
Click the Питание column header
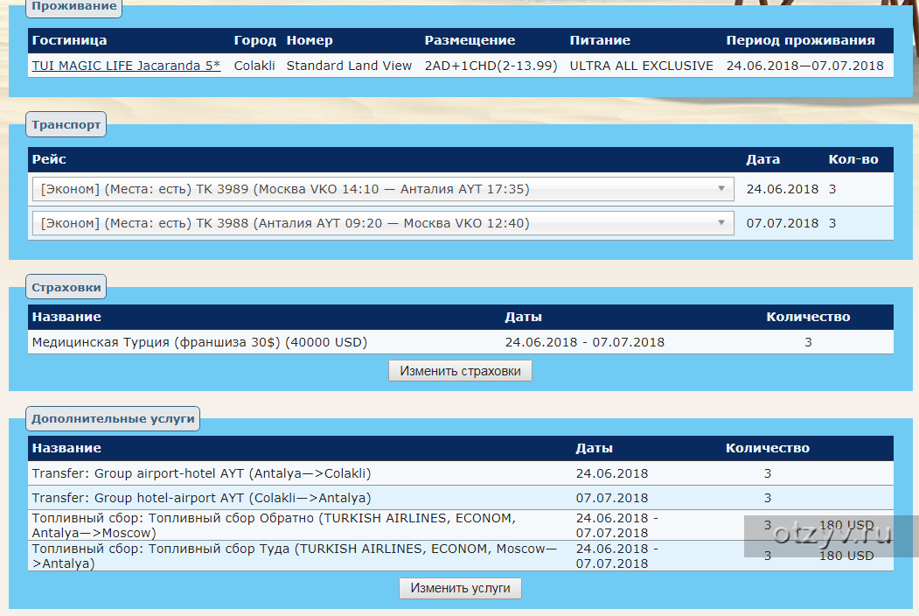(600, 40)
